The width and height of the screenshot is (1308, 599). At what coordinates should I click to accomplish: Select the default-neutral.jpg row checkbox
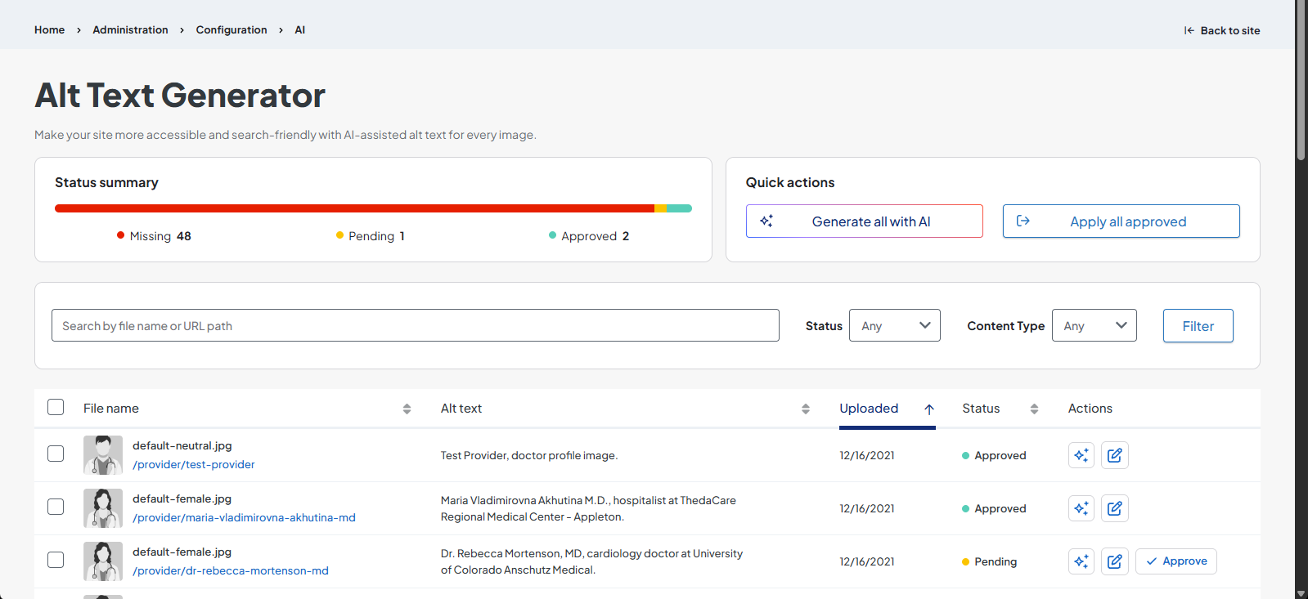(56, 454)
